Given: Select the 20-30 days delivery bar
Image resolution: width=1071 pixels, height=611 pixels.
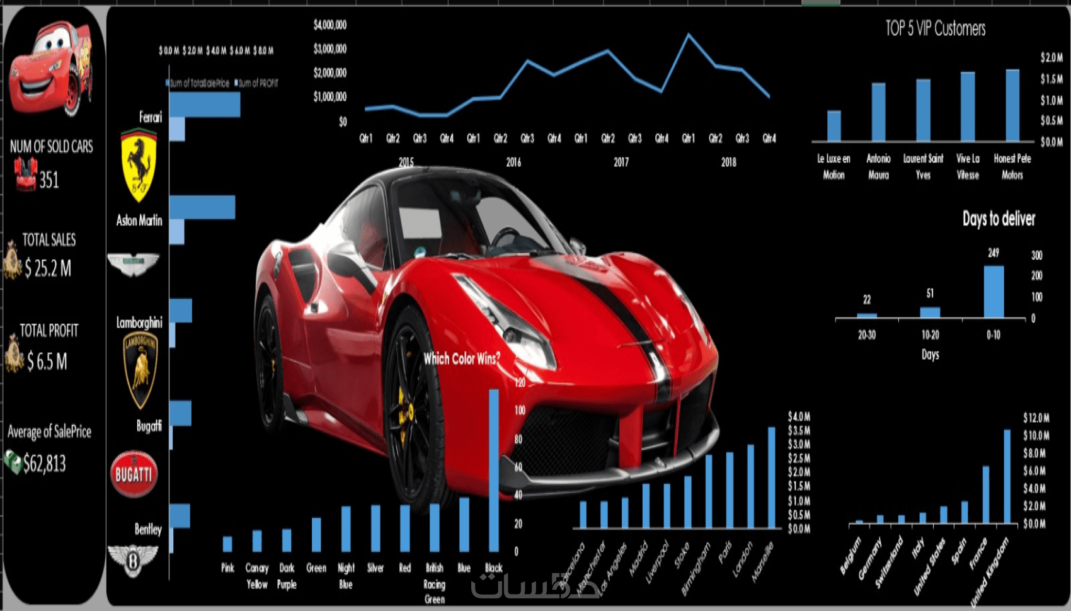Looking at the screenshot, I should click(x=867, y=316).
